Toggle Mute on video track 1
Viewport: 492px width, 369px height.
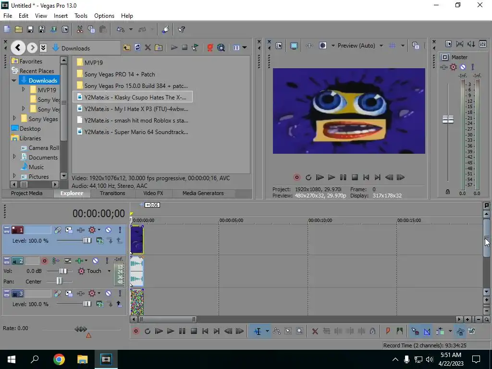[x=108, y=230]
